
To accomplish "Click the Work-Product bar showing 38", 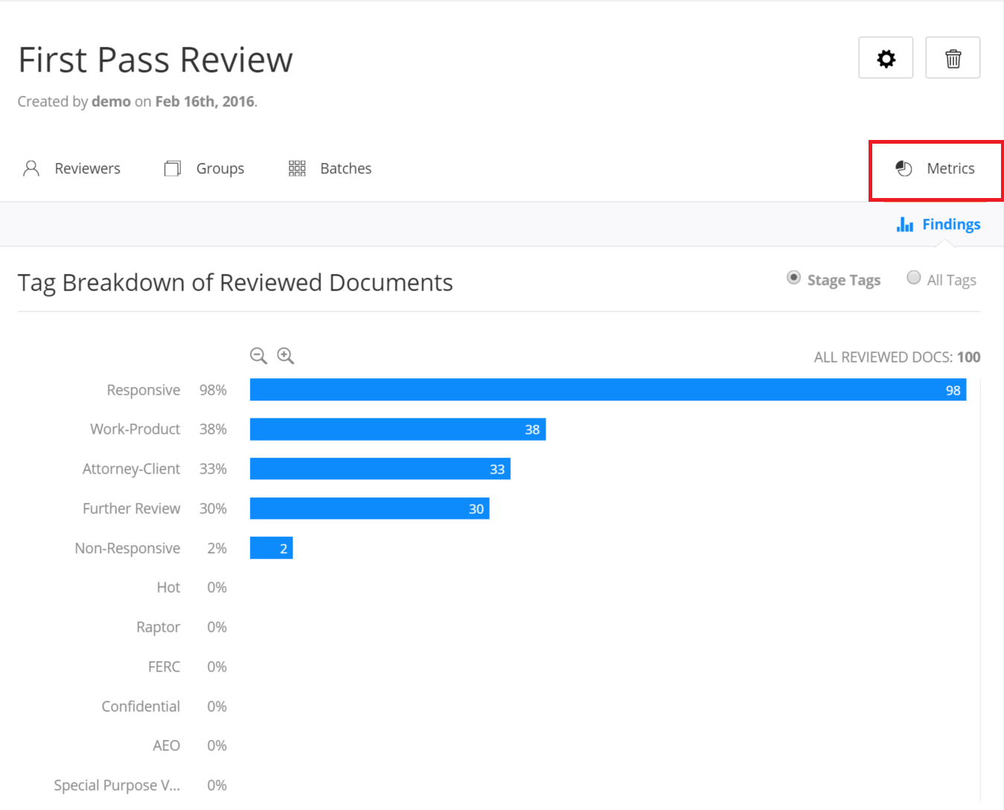I will pyautogui.click(x=397, y=429).
